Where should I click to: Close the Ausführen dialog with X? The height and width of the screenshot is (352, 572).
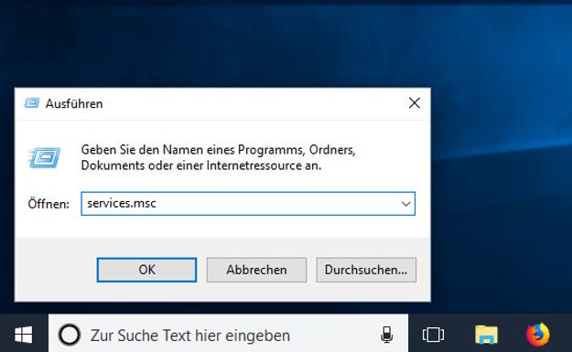point(414,103)
